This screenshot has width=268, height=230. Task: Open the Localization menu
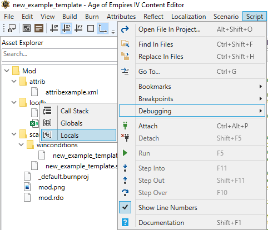(x=188, y=17)
